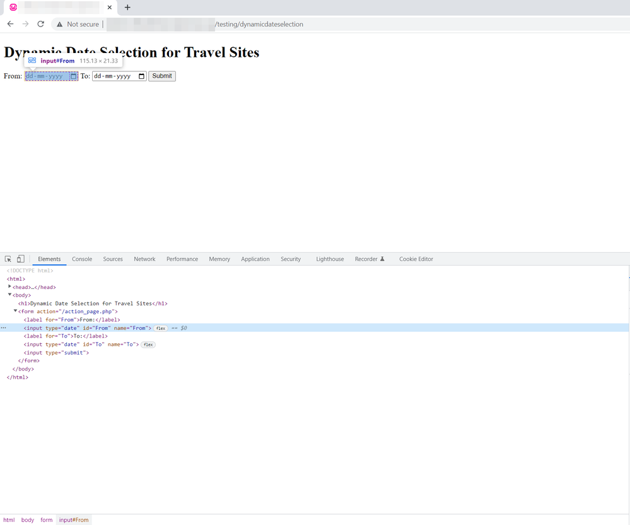Viewport: 630px width, 525px height.
Task: Click the Not secure warning icon
Action: tap(60, 25)
